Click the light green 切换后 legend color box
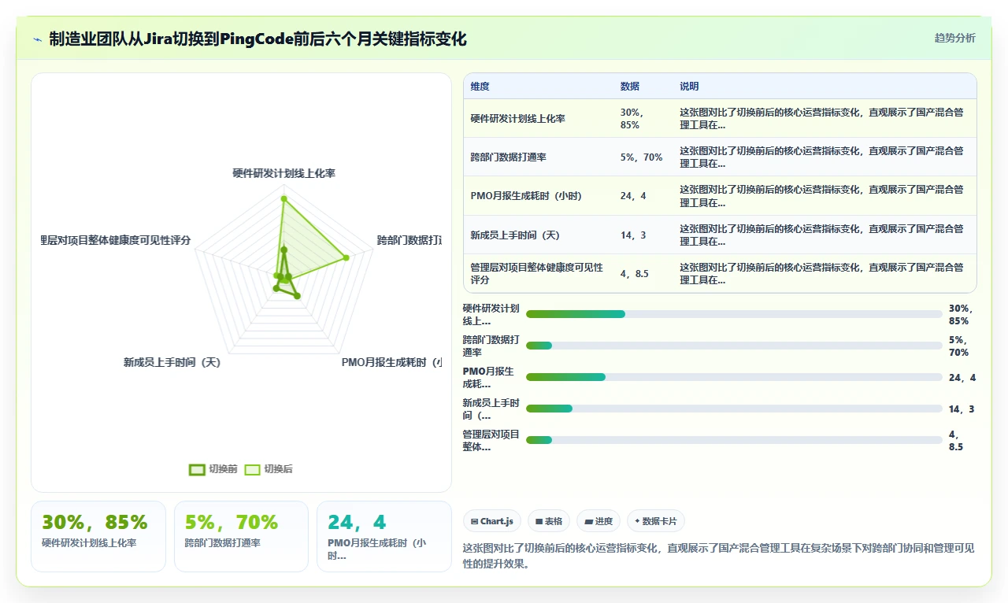The image size is (1008, 603). 252,469
